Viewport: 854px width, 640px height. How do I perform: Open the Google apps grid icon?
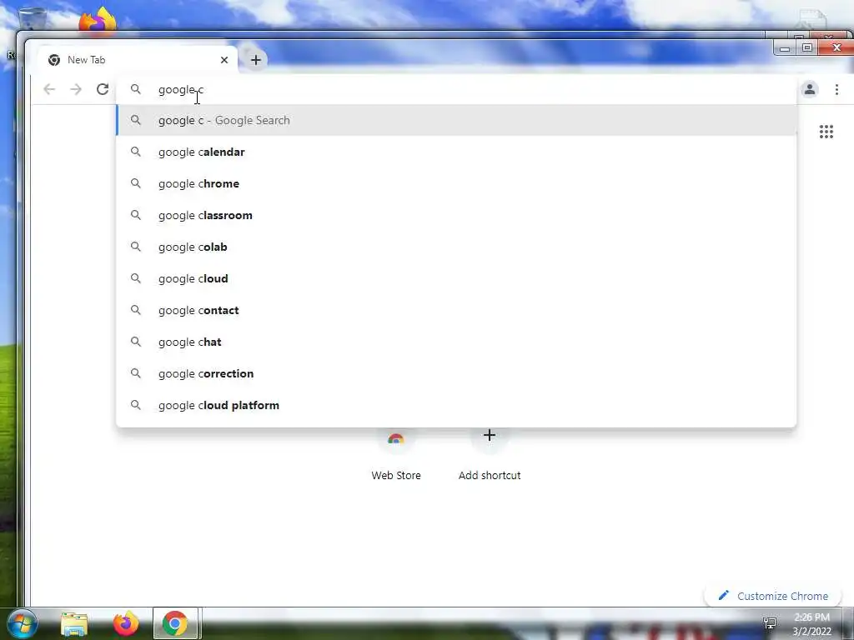click(x=826, y=132)
